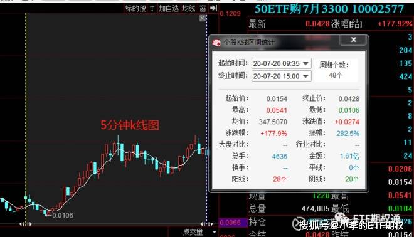
Task: Select the 阴线 count 20个
Action: [353, 179]
